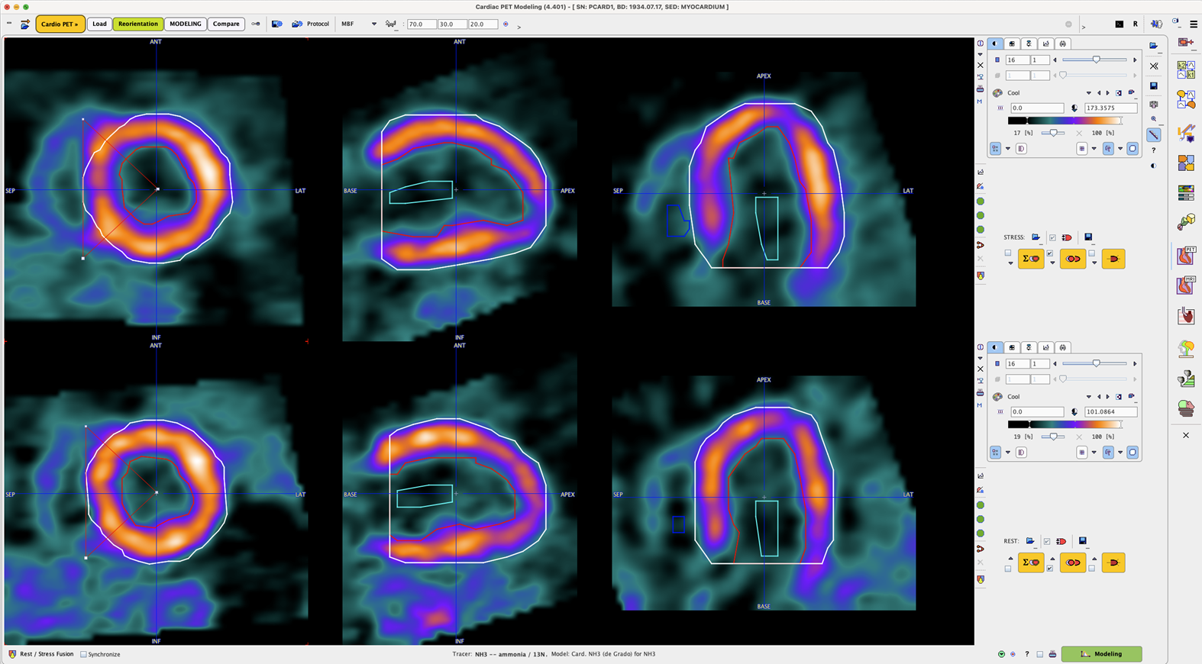Click the REST sigma heart averaging button
The width and height of the screenshot is (1202, 664).
pyautogui.click(x=1031, y=562)
